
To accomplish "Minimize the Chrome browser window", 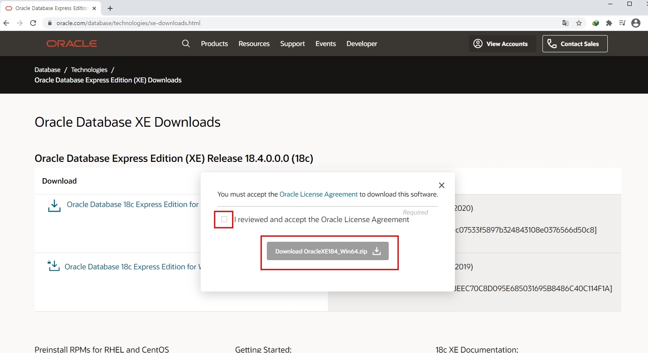I will pyautogui.click(x=610, y=4).
